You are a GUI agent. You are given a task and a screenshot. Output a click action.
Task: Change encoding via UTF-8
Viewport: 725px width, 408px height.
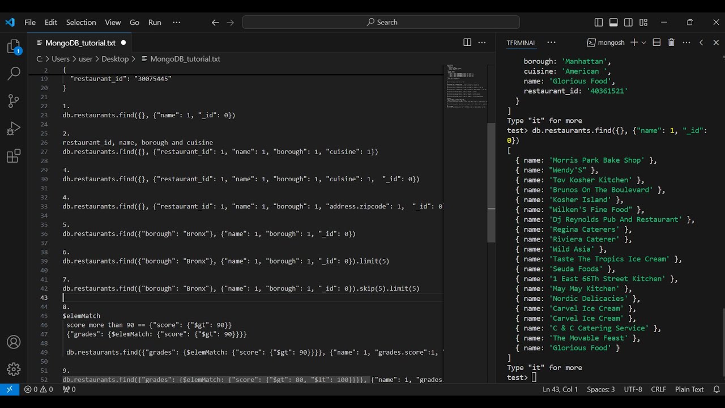click(x=633, y=389)
